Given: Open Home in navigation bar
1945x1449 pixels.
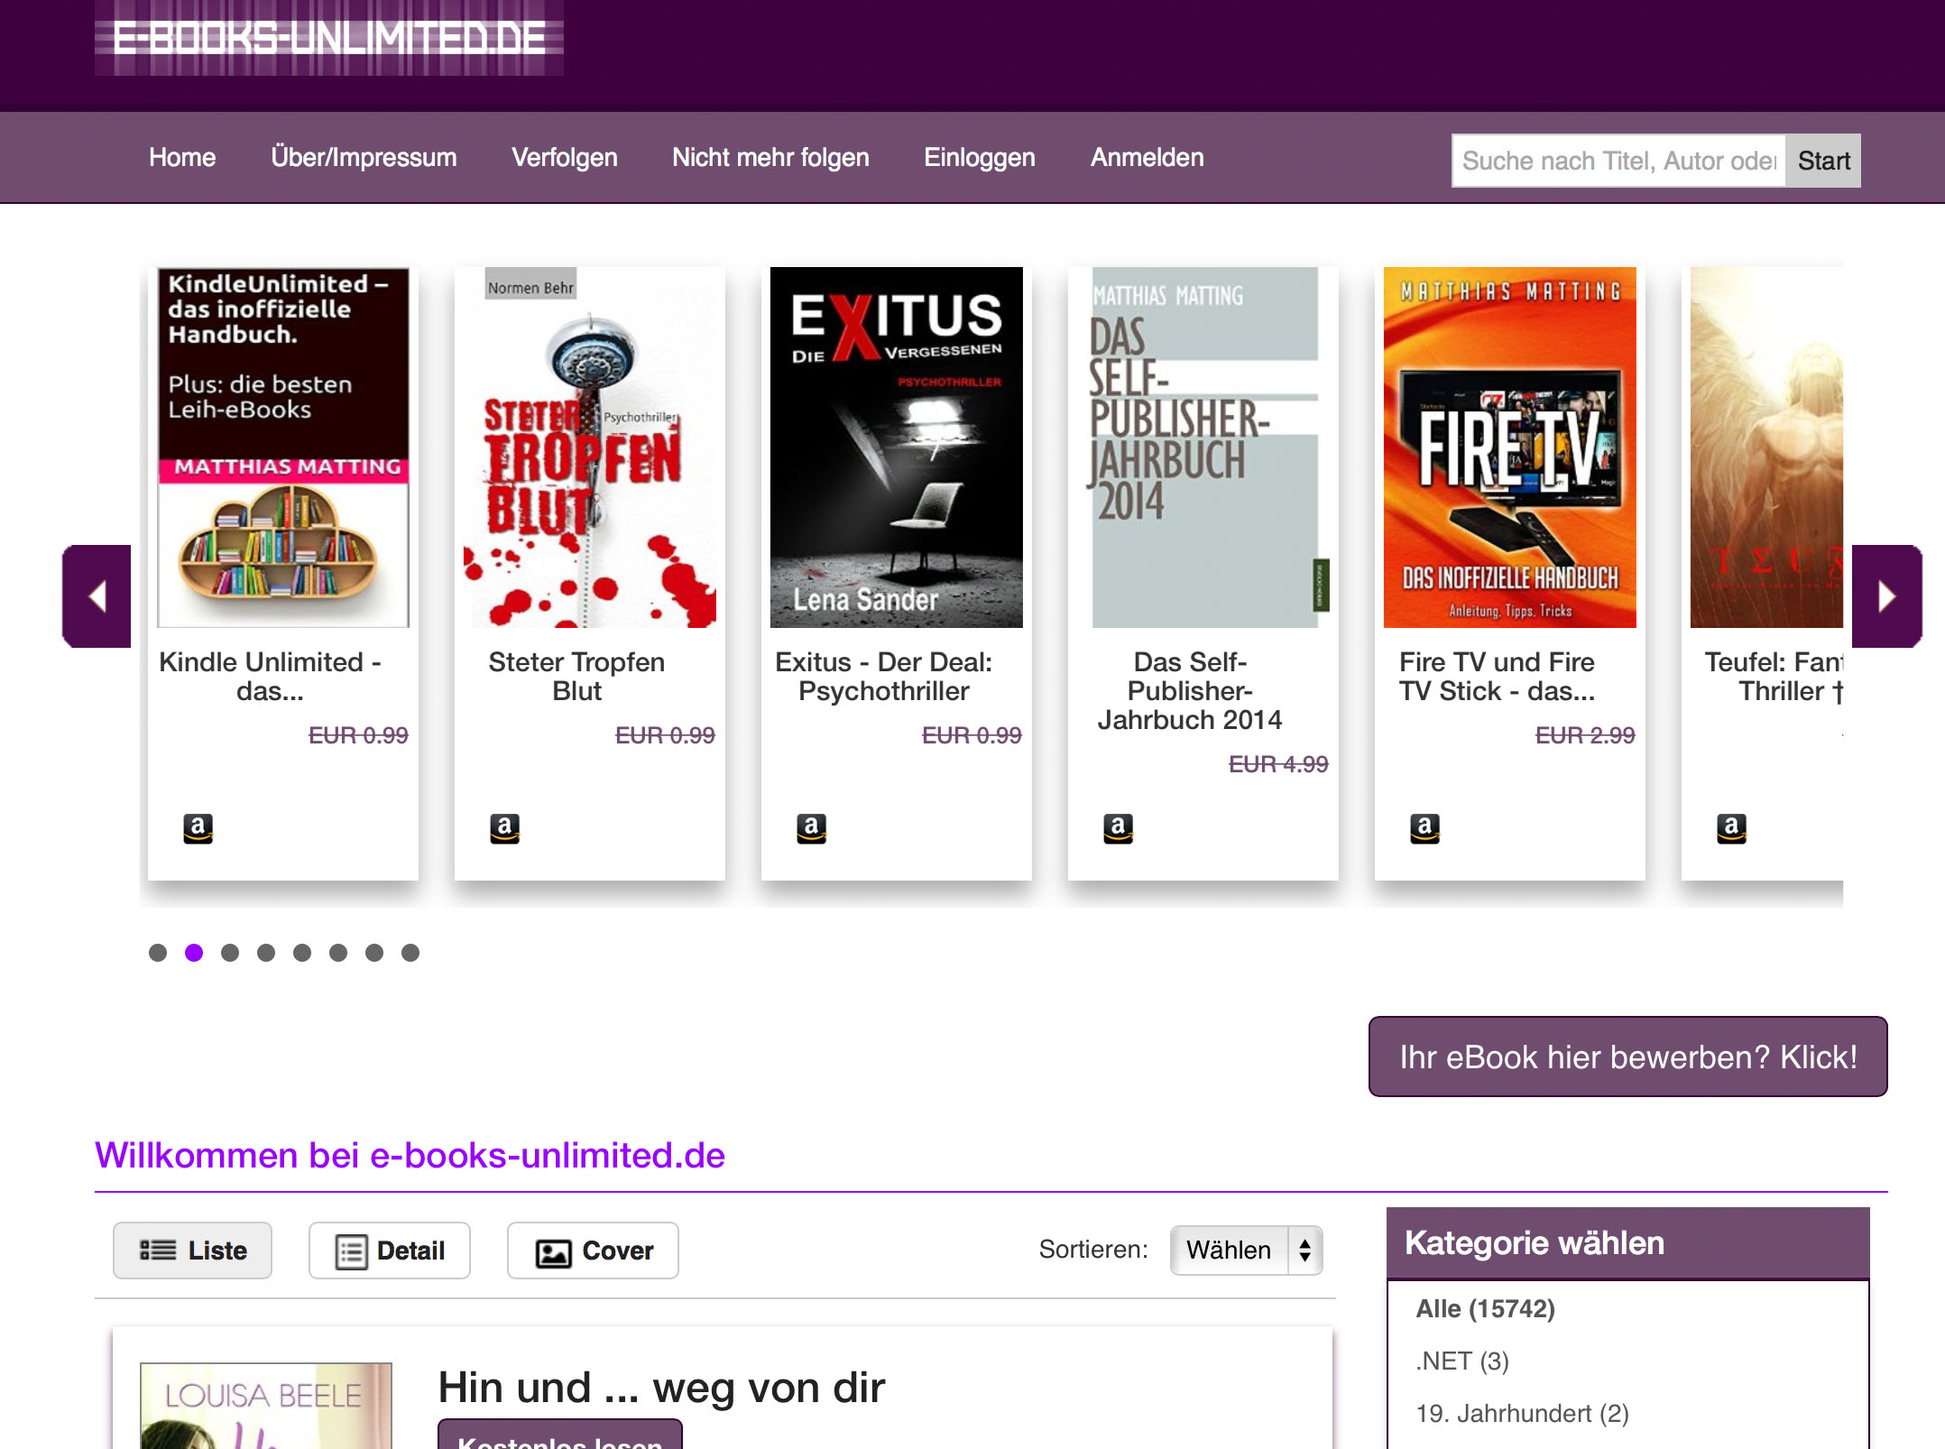Looking at the screenshot, I should coord(182,158).
